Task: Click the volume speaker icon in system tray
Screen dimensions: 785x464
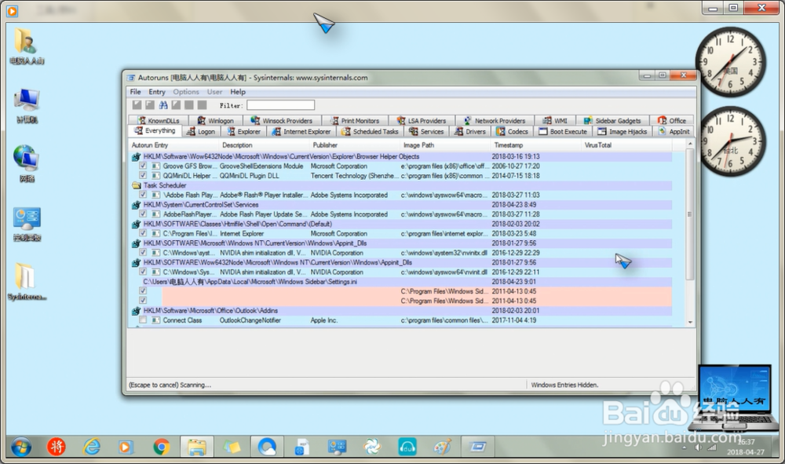Action: pos(698,448)
